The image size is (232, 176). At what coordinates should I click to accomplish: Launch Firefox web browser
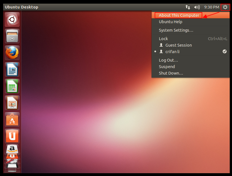(x=12, y=53)
